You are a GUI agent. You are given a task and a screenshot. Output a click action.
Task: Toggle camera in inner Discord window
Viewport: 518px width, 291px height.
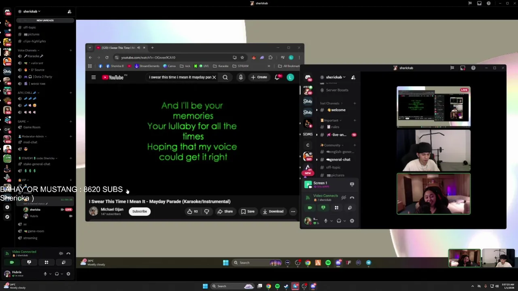(310, 207)
